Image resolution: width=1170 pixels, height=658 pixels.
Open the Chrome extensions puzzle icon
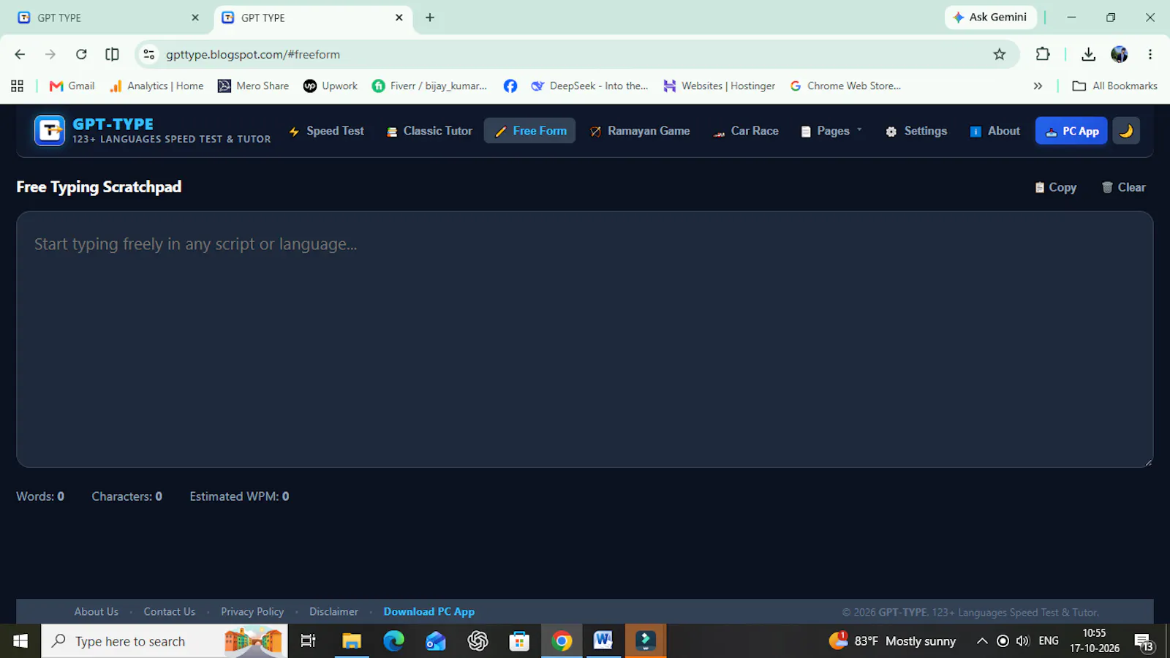coord(1043,54)
